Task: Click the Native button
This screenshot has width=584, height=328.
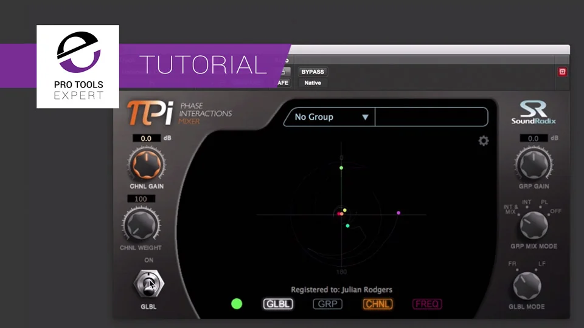Action: (313, 83)
